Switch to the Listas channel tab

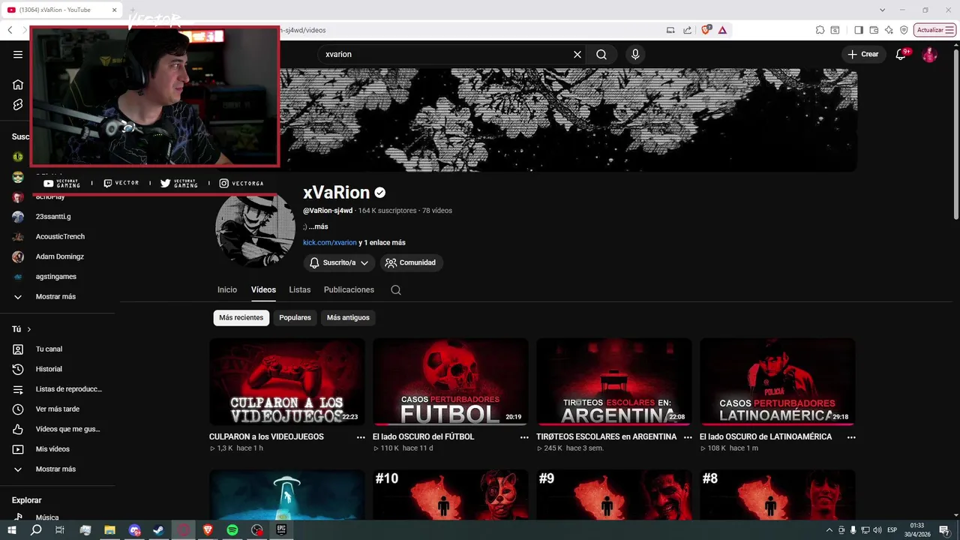299,289
